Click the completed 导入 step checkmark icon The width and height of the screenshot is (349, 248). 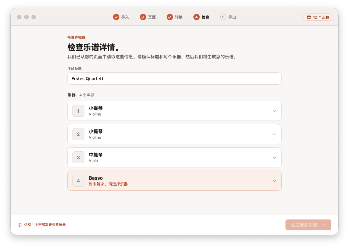[x=116, y=17]
